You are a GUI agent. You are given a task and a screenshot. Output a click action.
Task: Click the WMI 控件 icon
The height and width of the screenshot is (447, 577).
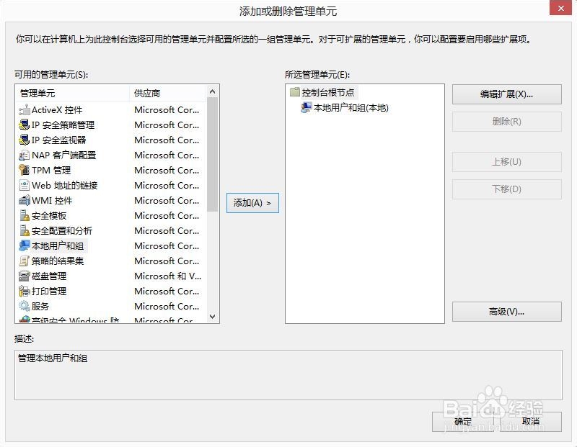point(25,201)
